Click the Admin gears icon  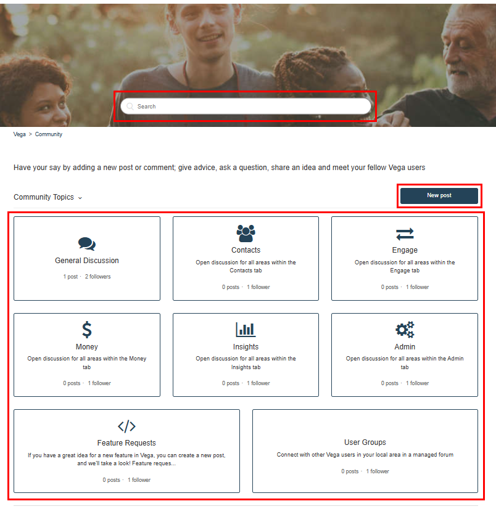405,330
